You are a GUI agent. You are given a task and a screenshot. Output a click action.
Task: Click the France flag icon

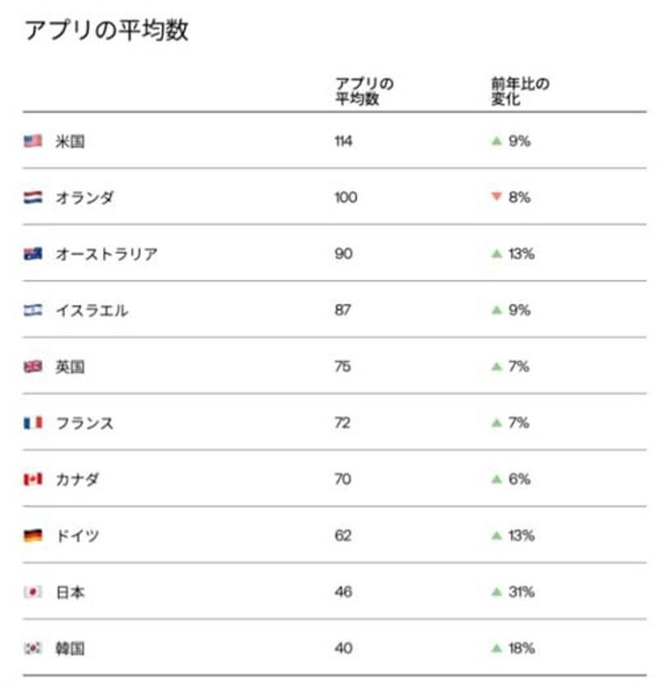pyautogui.click(x=33, y=423)
